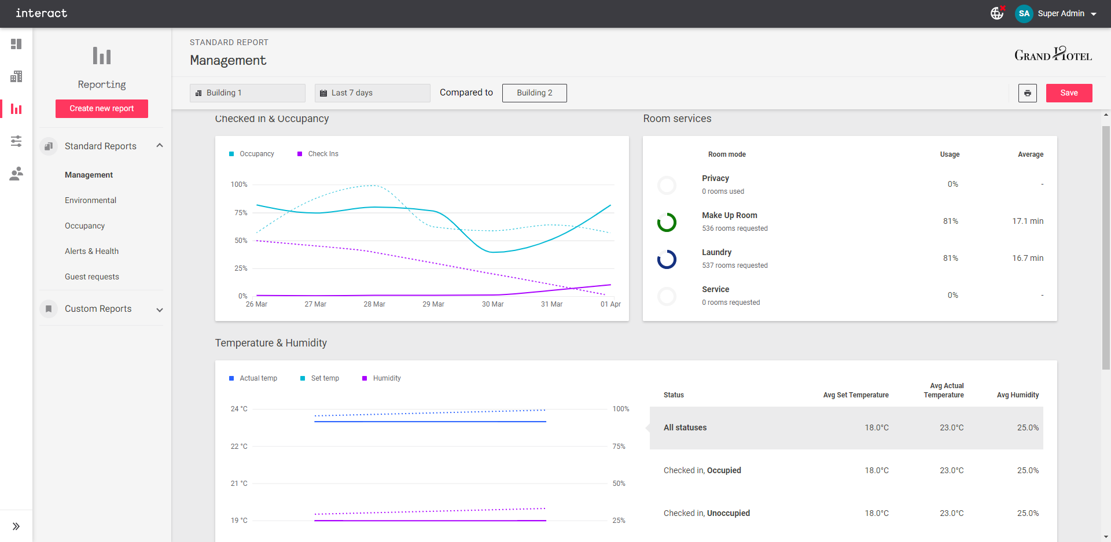Click the print report icon button
Screen dimensions: 1111x542
tap(1028, 93)
